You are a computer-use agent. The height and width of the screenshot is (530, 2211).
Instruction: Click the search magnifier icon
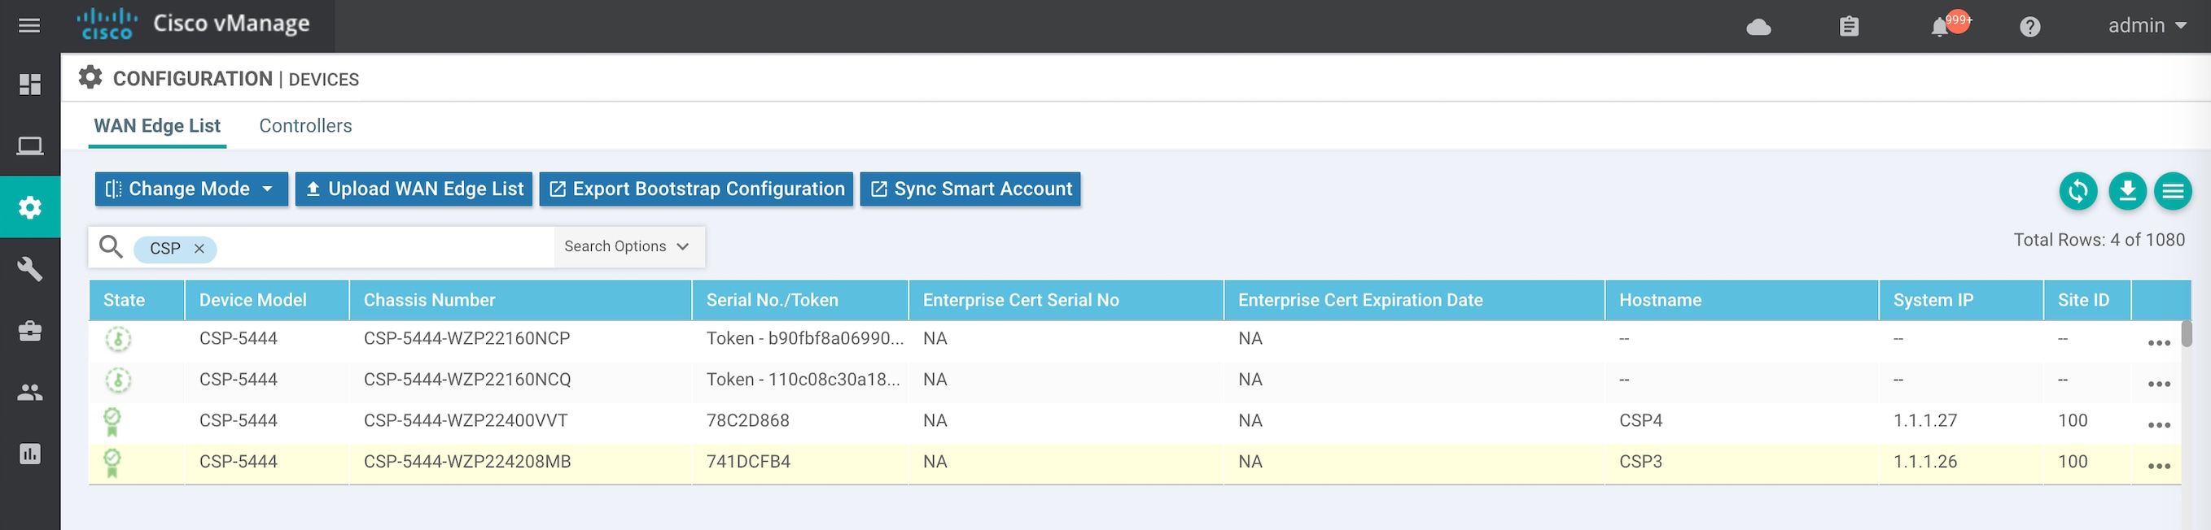click(111, 247)
